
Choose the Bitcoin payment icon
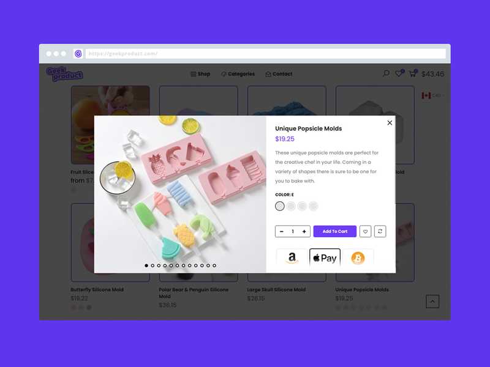click(358, 258)
